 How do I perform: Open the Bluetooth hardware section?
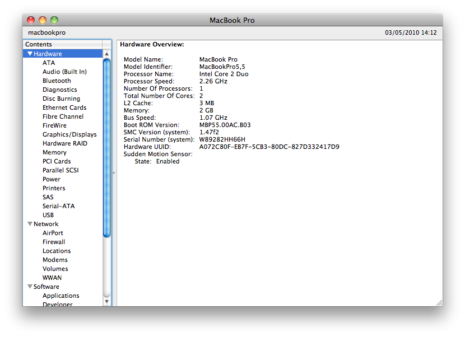tap(57, 81)
